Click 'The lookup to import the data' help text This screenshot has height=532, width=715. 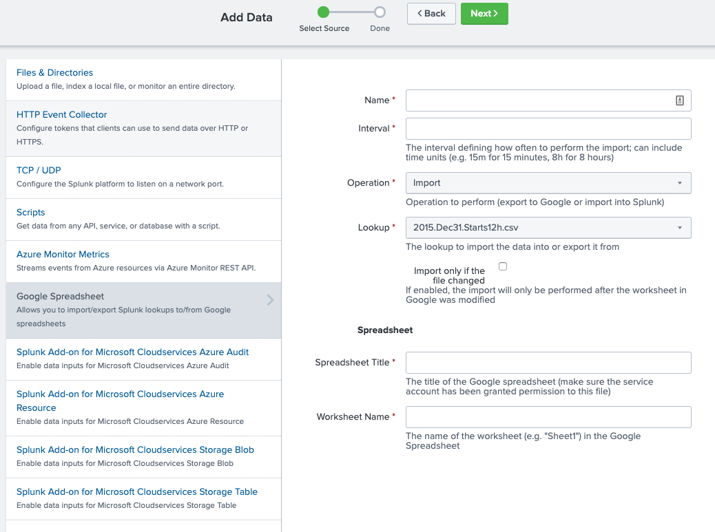point(512,247)
